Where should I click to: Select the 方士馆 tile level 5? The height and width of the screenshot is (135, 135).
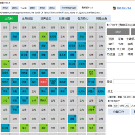click(x=91, y=82)
